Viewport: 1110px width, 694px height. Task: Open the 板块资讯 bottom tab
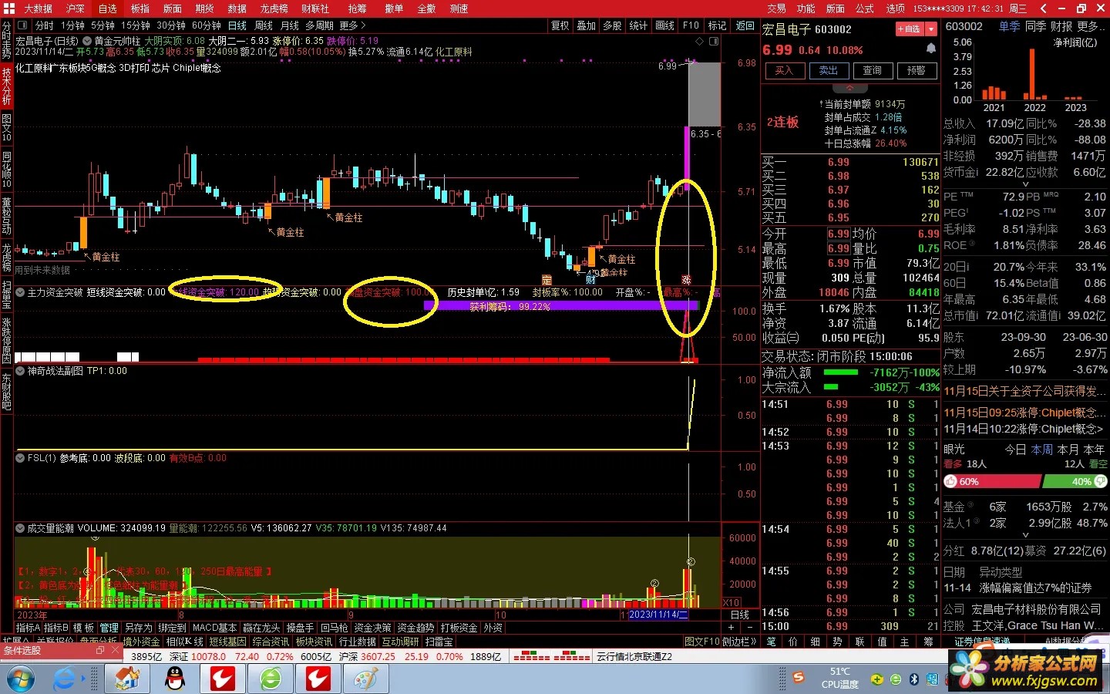click(x=314, y=642)
